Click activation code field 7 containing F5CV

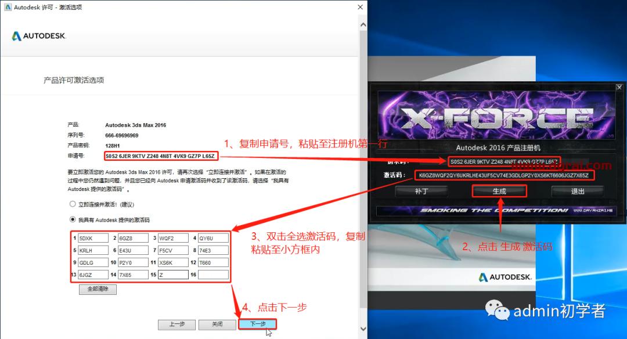[173, 251]
